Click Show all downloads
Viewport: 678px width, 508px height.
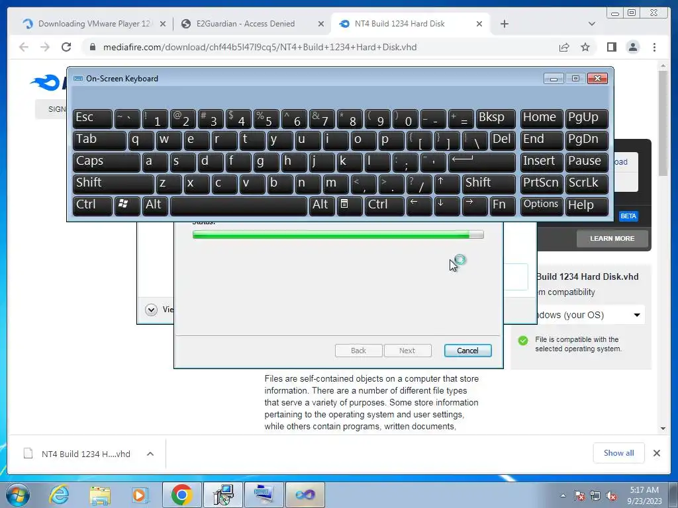[x=619, y=452]
